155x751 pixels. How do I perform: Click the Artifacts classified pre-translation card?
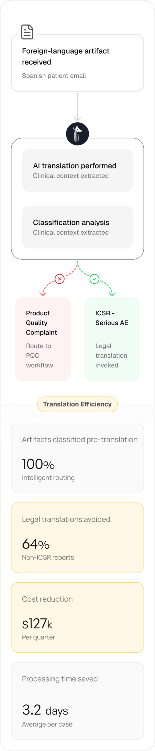(77, 458)
